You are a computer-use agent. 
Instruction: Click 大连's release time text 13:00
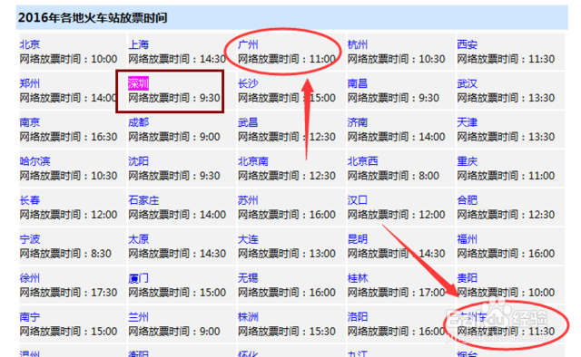coord(322,254)
